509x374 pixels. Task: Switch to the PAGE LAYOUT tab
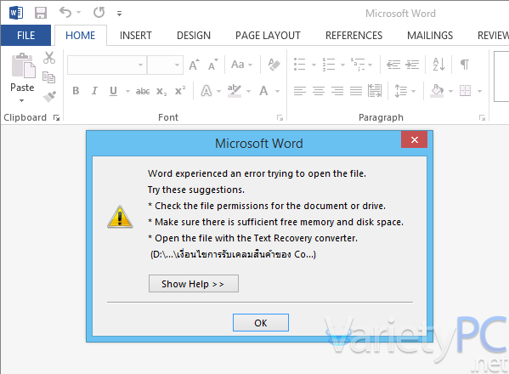point(268,36)
